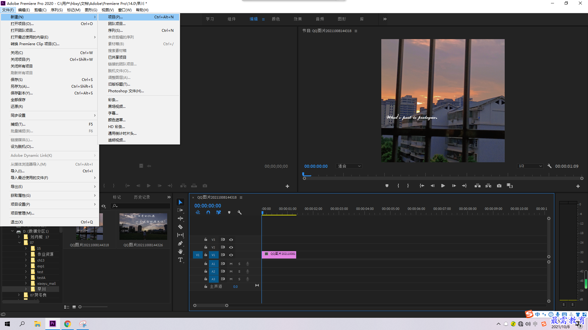Viewport: 588px width, 330px height.
Task: Mute the A1 audio track
Action: [231, 264]
